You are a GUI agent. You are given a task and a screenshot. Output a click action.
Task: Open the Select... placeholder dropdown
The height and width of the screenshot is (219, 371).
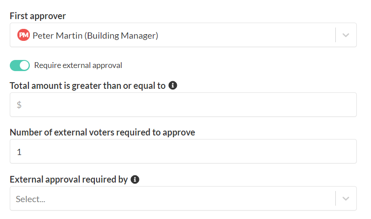pyautogui.click(x=183, y=199)
